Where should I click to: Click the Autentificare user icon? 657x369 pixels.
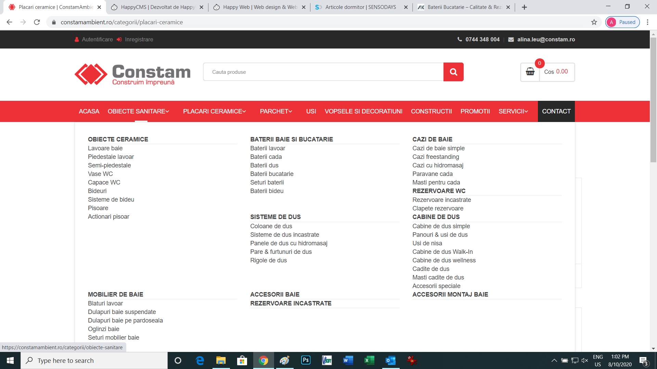click(x=77, y=40)
